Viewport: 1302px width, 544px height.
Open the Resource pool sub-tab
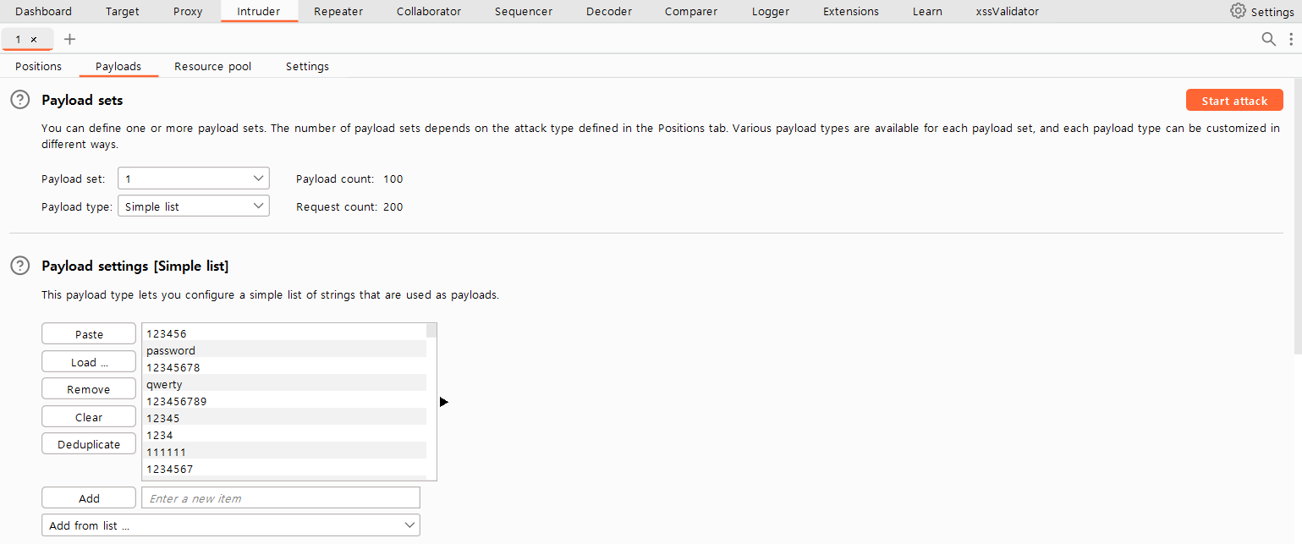(213, 66)
